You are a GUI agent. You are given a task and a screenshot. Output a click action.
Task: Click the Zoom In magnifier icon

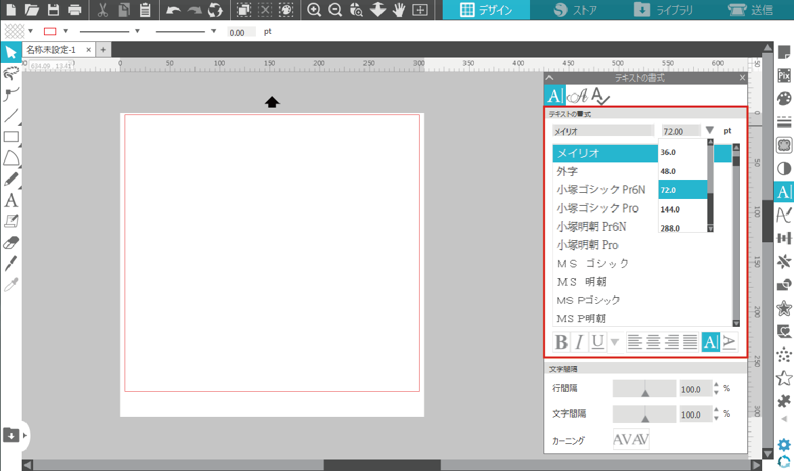pyautogui.click(x=314, y=9)
